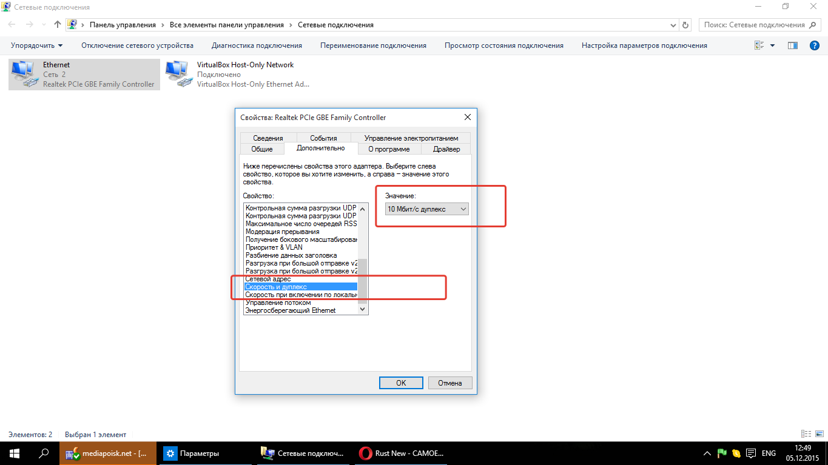Toggle the preview pane icon
828x465 pixels.
[792, 45]
